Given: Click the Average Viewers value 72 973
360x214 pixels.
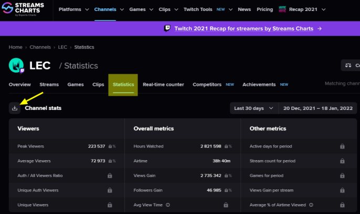Looking at the screenshot, I should click(x=98, y=161).
